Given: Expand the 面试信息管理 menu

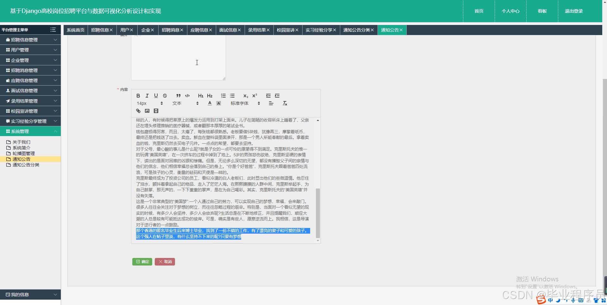Looking at the screenshot, I should coord(30,91).
